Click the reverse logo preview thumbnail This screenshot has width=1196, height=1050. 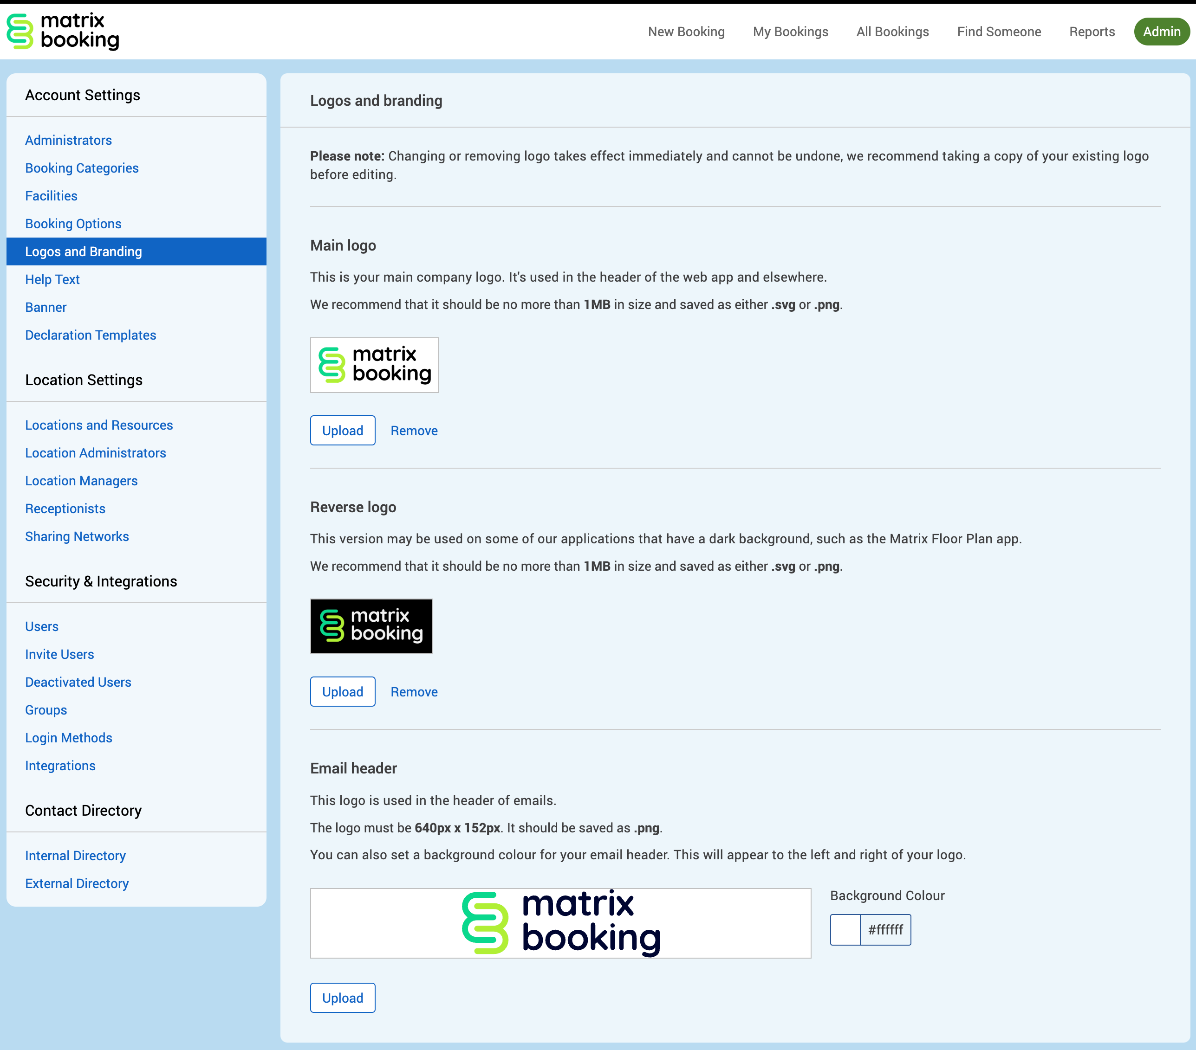tap(370, 625)
